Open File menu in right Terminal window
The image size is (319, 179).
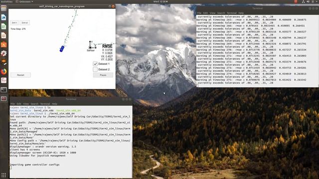(199, 13)
